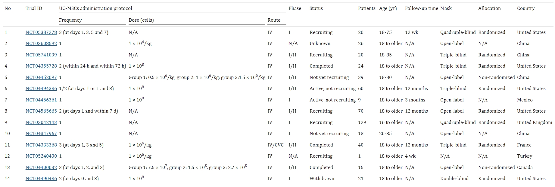Open trial link NCT04456361

point(41,100)
